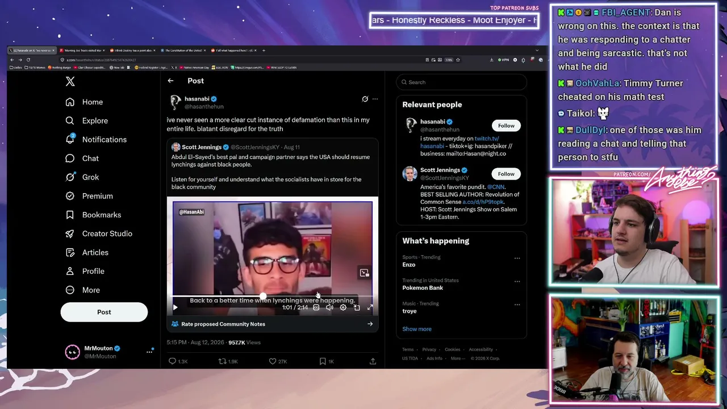The height and width of the screenshot is (409, 727).
Task: Follow hasanabi in Relevant people
Action: click(x=506, y=126)
